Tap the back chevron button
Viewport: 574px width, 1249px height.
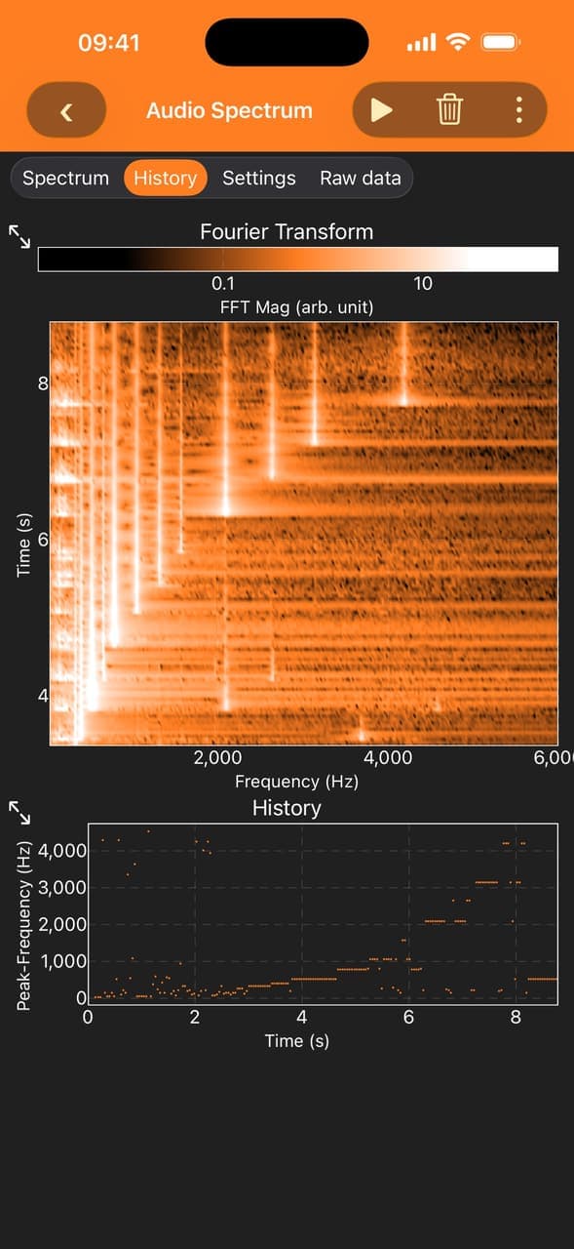pyautogui.click(x=66, y=110)
